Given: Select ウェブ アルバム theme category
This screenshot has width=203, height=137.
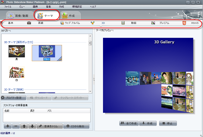Looking at the screenshot, I should pos(72,23).
